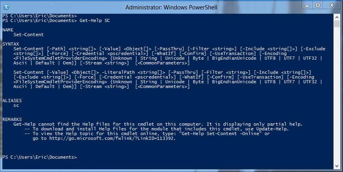Viewport: 343px width, 172px height.
Task: Maximize the PowerShell window
Action: 318,5
